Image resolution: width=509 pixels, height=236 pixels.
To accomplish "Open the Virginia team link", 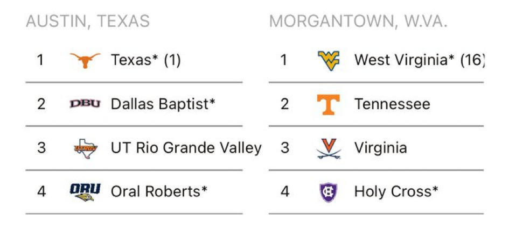I will tap(380, 148).
